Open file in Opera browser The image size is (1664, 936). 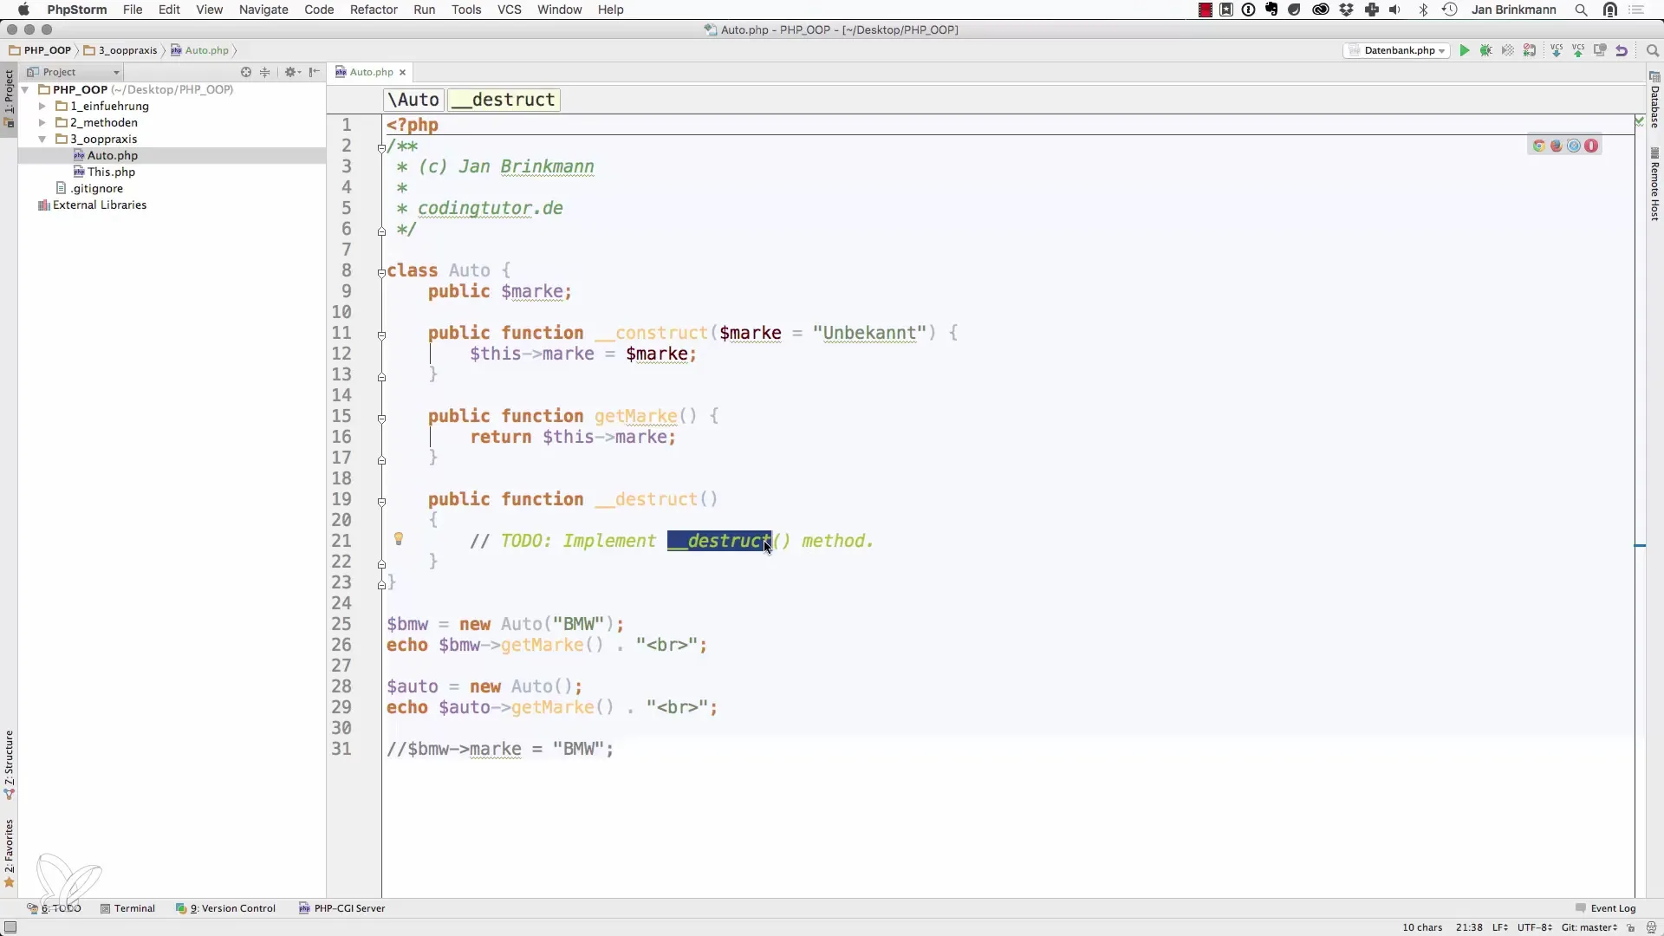[1591, 146]
